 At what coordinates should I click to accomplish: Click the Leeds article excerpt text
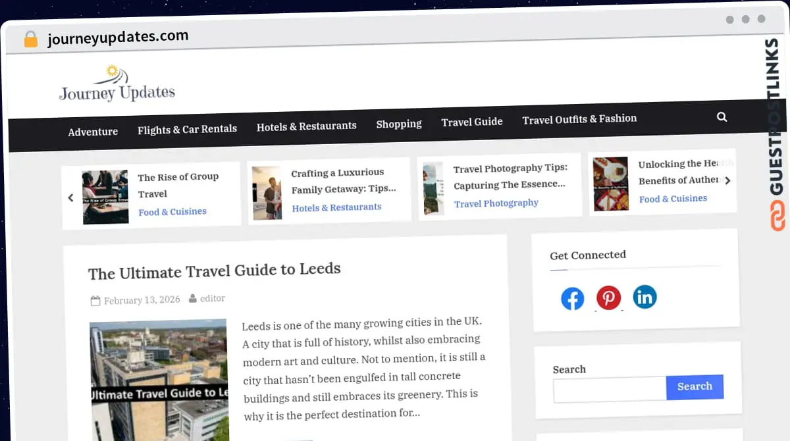pyautogui.click(x=364, y=369)
